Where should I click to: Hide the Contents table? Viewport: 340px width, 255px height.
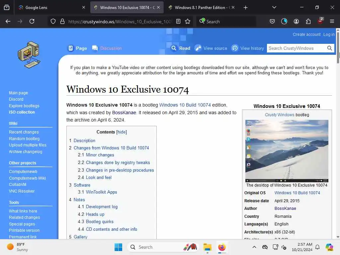pyautogui.click(x=122, y=132)
